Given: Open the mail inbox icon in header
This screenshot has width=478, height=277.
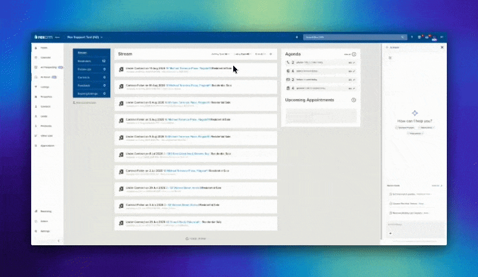Looking at the screenshot, I should (x=427, y=37).
